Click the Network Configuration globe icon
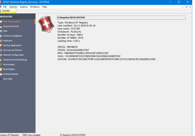The width and height of the screenshot is (195, 136). tap(1, 55)
